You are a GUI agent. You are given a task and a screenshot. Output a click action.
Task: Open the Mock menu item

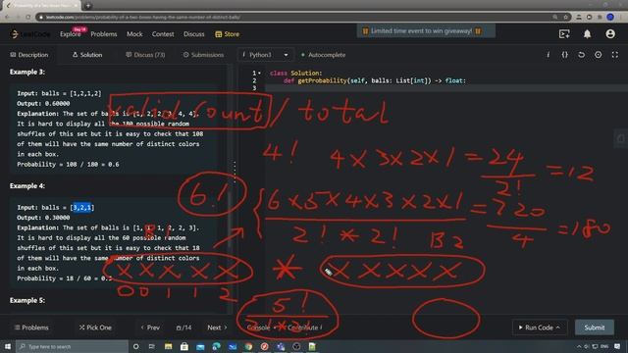tap(134, 34)
